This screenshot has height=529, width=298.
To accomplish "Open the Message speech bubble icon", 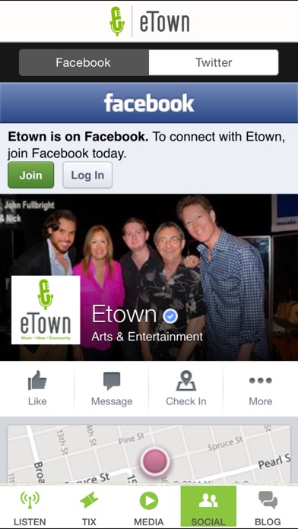I will [112, 382].
